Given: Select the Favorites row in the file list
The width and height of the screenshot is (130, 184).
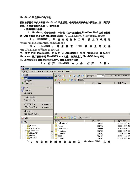Looking at the screenshot, I should tap(92, 131).
